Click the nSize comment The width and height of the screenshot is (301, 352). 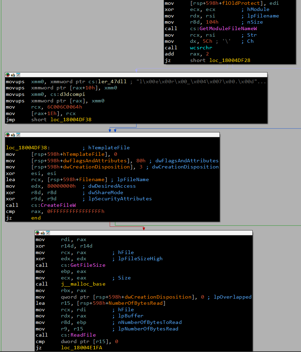[x=255, y=22]
